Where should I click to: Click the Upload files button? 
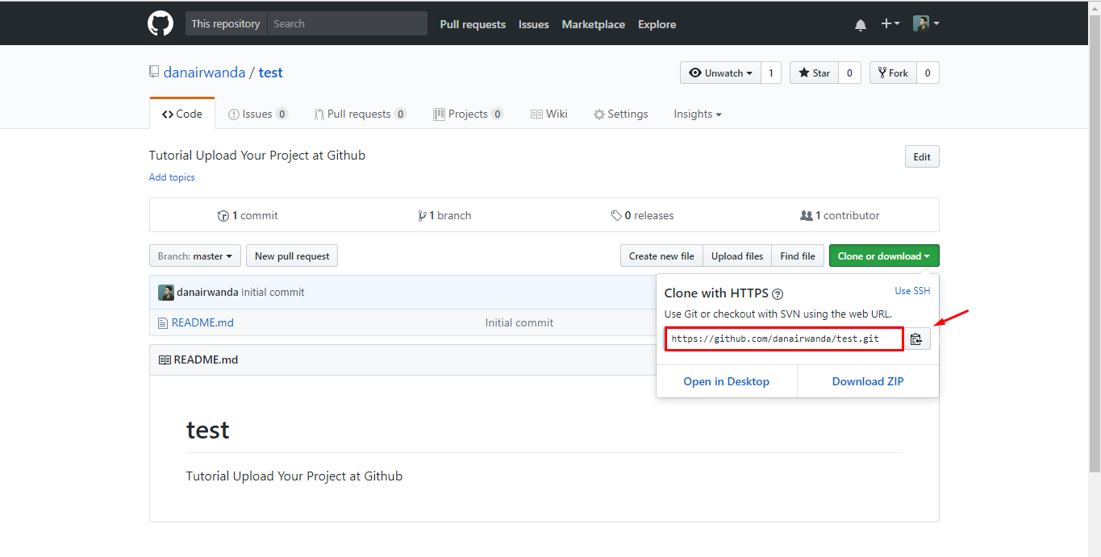(737, 256)
